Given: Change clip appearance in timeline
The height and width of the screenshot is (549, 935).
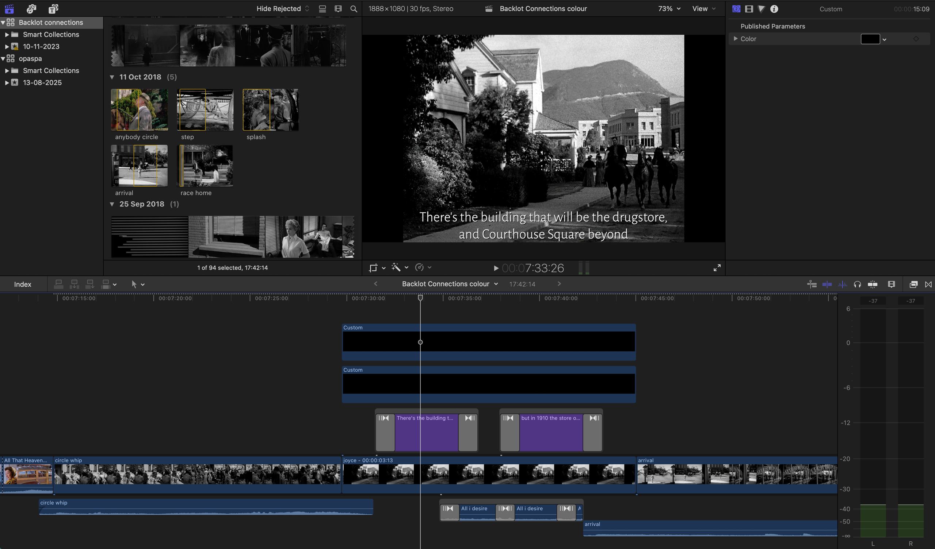Looking at the screenshot, I should coord(891,284).
